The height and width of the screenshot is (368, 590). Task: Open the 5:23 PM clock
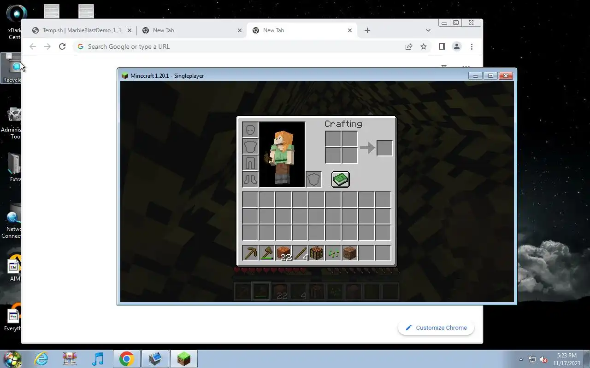(x=566, y=359)
